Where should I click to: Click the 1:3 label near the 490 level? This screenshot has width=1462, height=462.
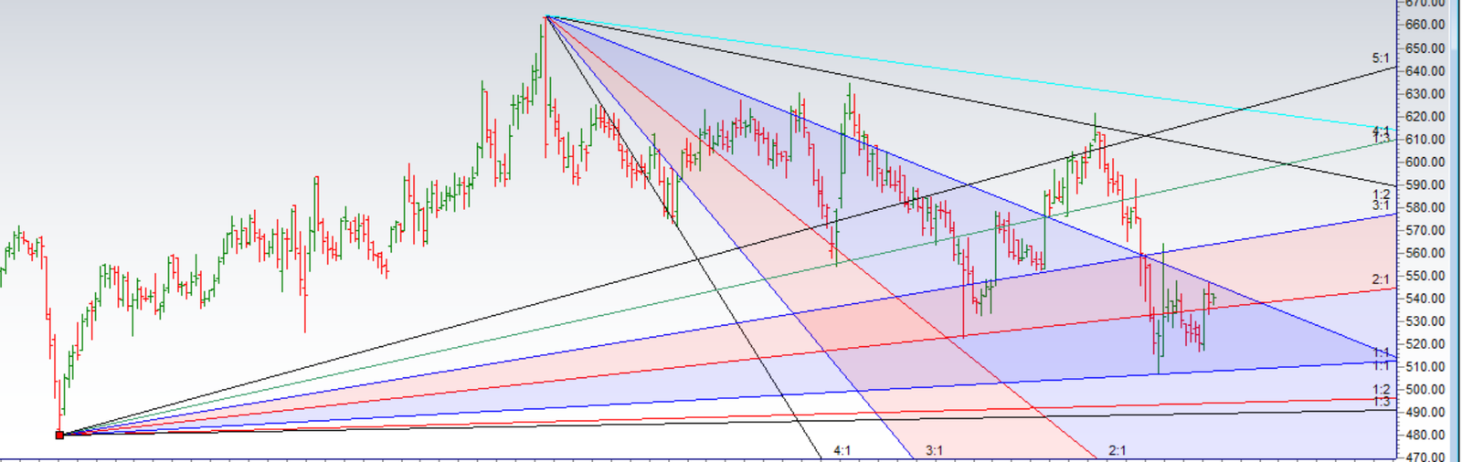coord(1380,402)
